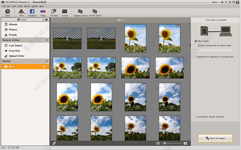Select wide close-up sunflower thumbnail with badge
Screen dimensions: 241x150
pos(170,68)
